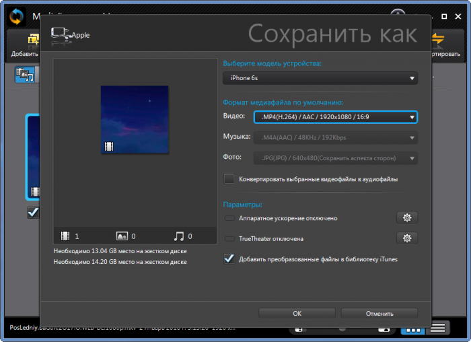Open the iPhone 6s device model dropdown

[320, 78]
